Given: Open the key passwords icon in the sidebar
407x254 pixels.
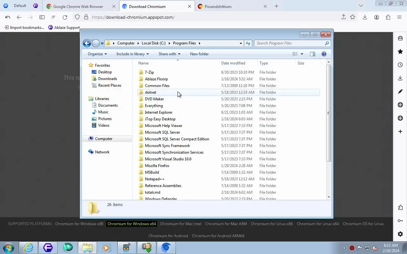Looking at the screenshot, I should (400, 221).
